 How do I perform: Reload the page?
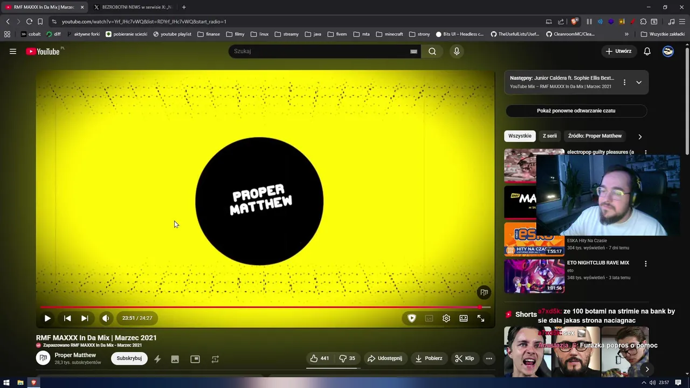tap(29, 22)
